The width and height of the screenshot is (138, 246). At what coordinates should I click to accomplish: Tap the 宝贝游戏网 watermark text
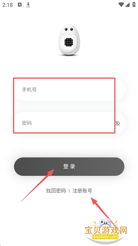pyautogui.click(x=106, y=231)
